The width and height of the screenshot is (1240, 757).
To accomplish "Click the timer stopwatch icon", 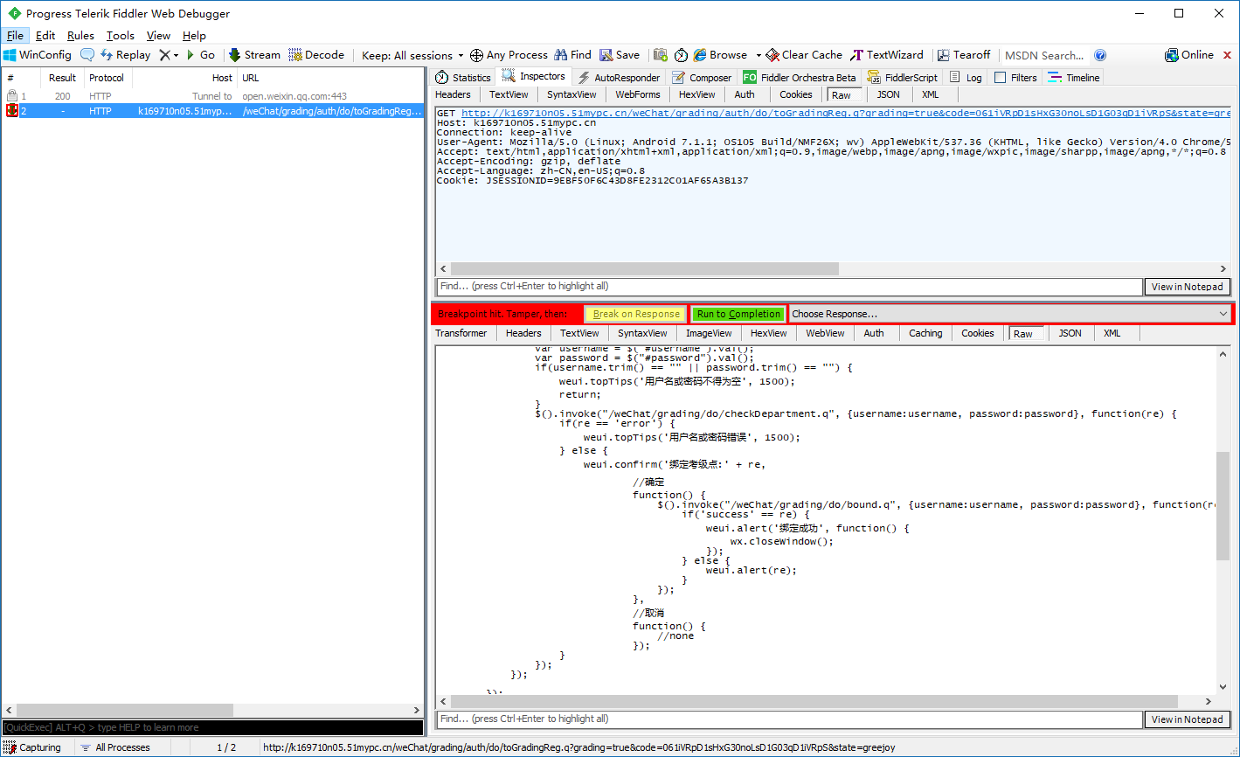I will pyautogui.click(x=681, y=55).
